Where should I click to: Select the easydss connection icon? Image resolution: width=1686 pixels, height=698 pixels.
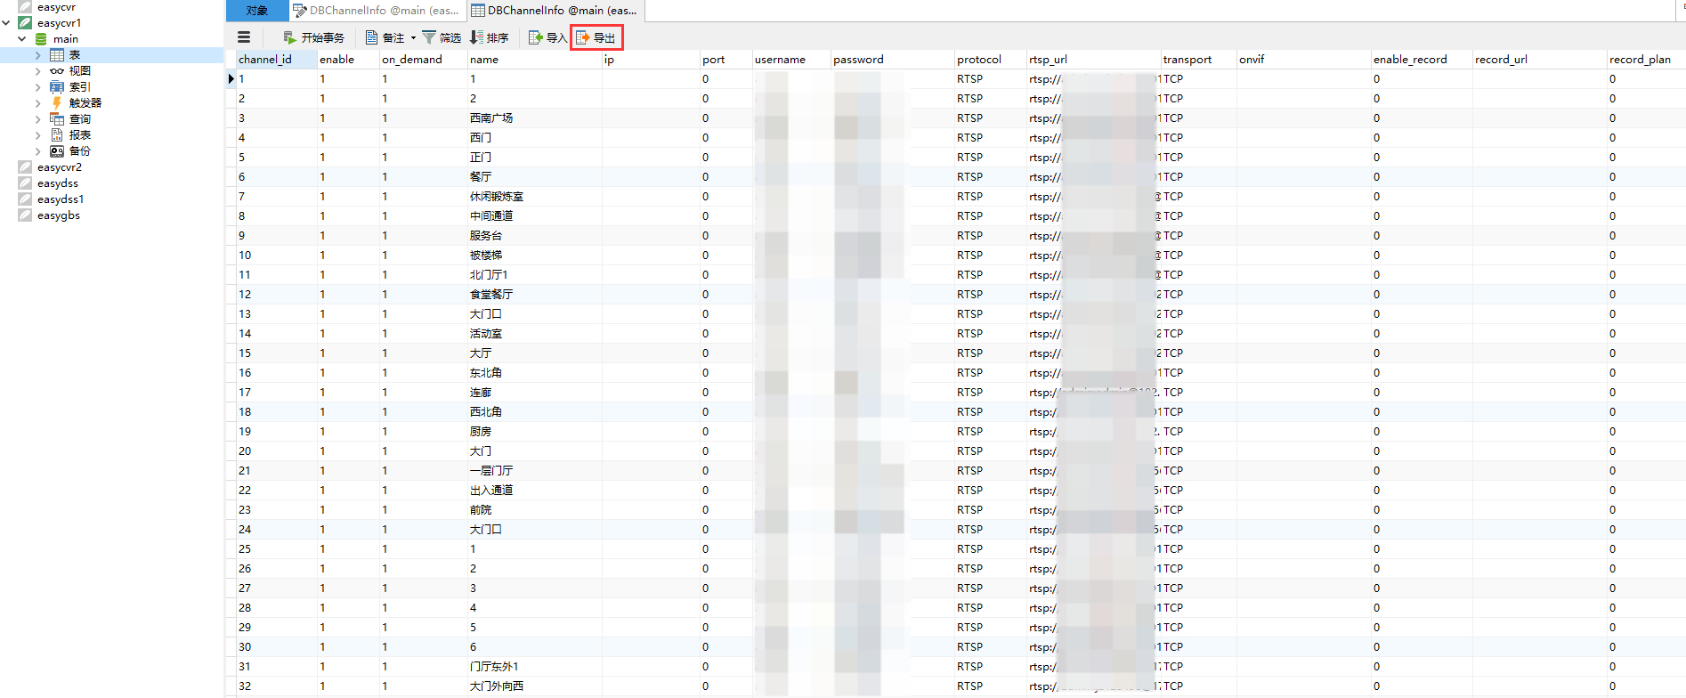coord(25,183)
